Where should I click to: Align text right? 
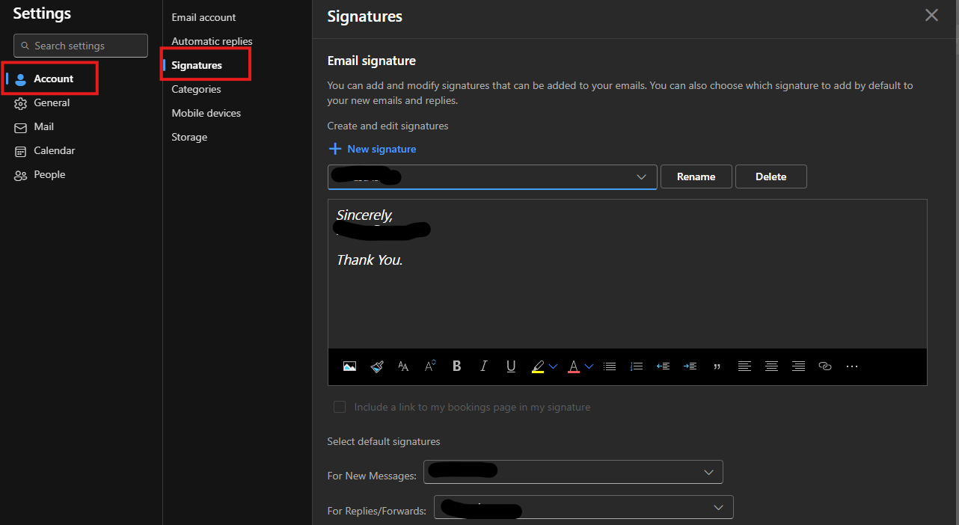pyautogui.click(x=798, y=366)
